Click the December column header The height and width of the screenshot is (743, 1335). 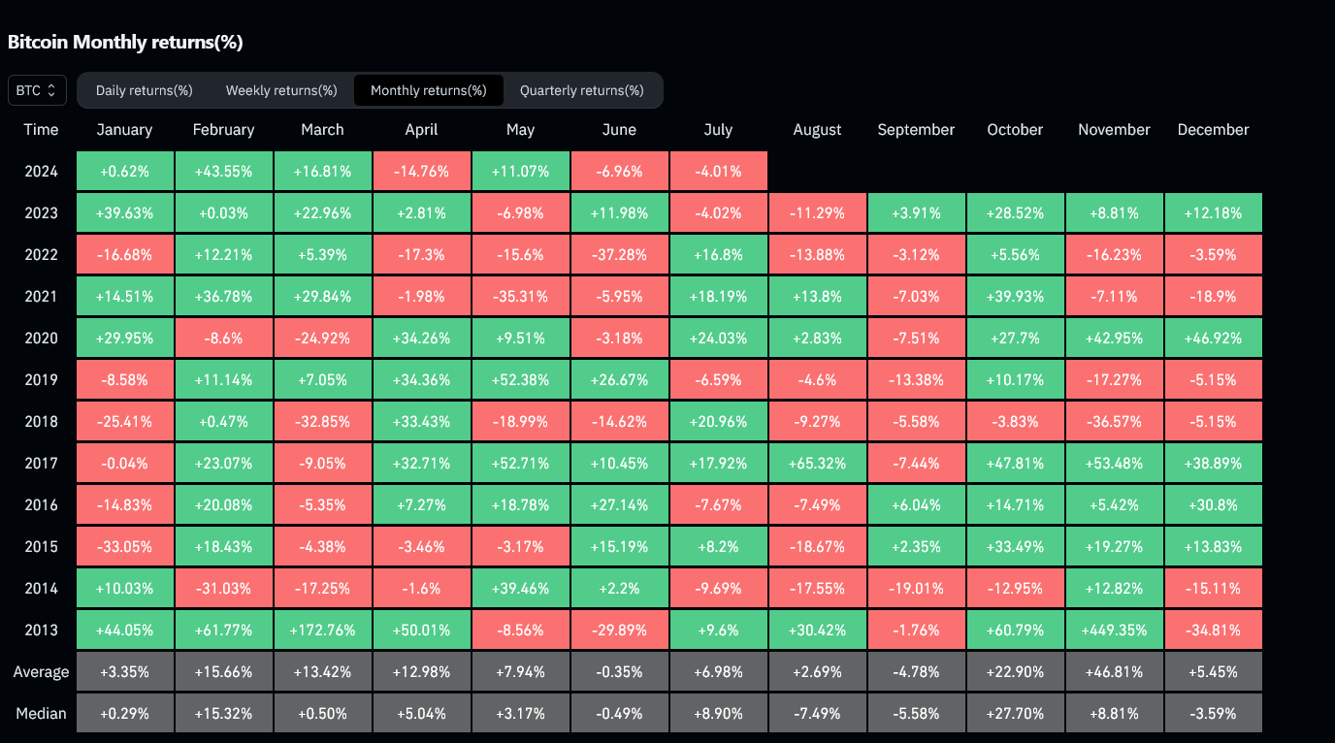pos(1213,129)
